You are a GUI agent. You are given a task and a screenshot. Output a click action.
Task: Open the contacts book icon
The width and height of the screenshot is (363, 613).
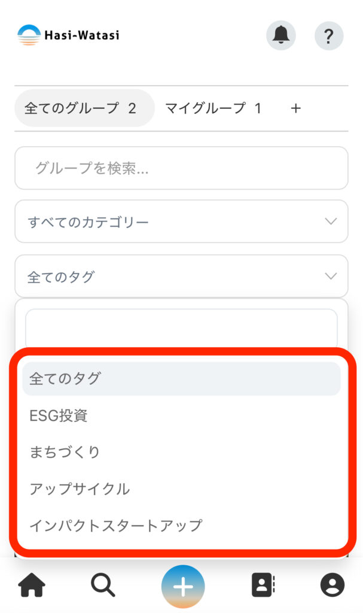tap(263, 585)
